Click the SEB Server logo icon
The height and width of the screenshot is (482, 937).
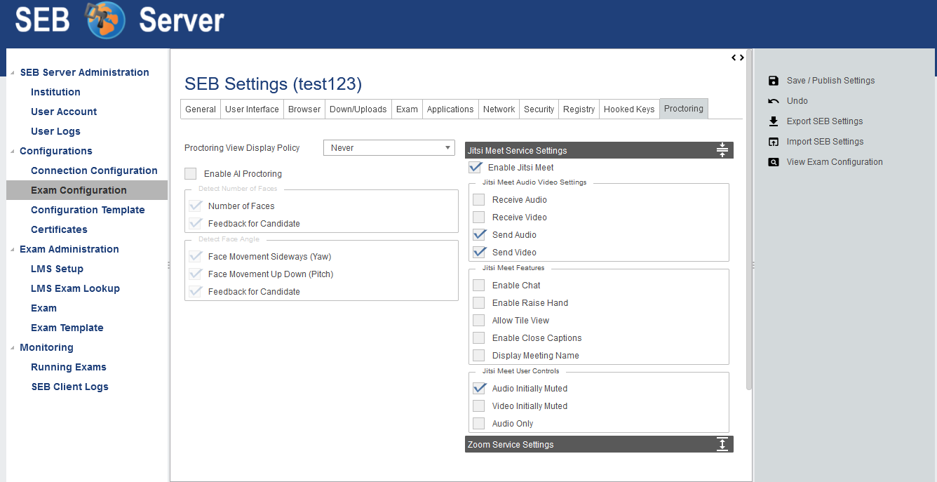click(105, 20)
